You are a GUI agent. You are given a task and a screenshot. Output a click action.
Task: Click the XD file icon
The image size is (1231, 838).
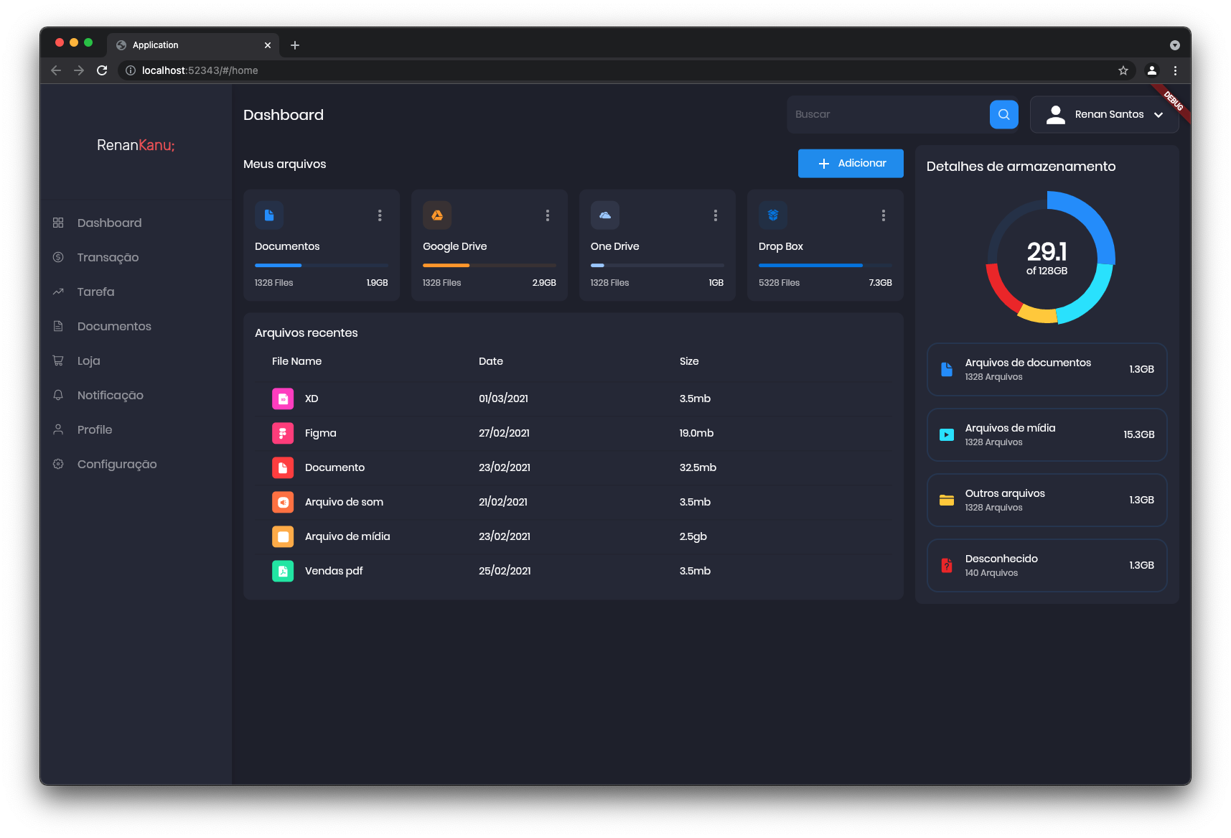(283, 399)
